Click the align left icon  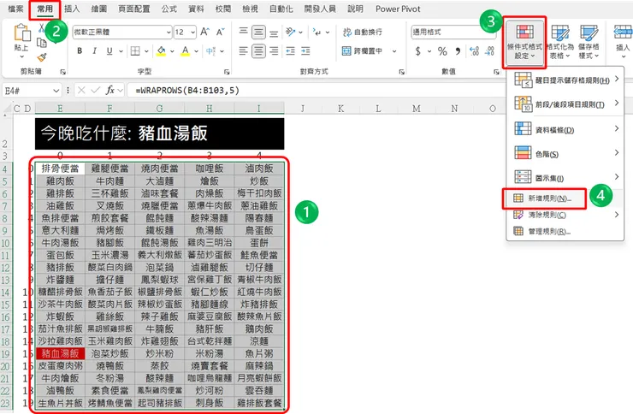pos(243,50)
